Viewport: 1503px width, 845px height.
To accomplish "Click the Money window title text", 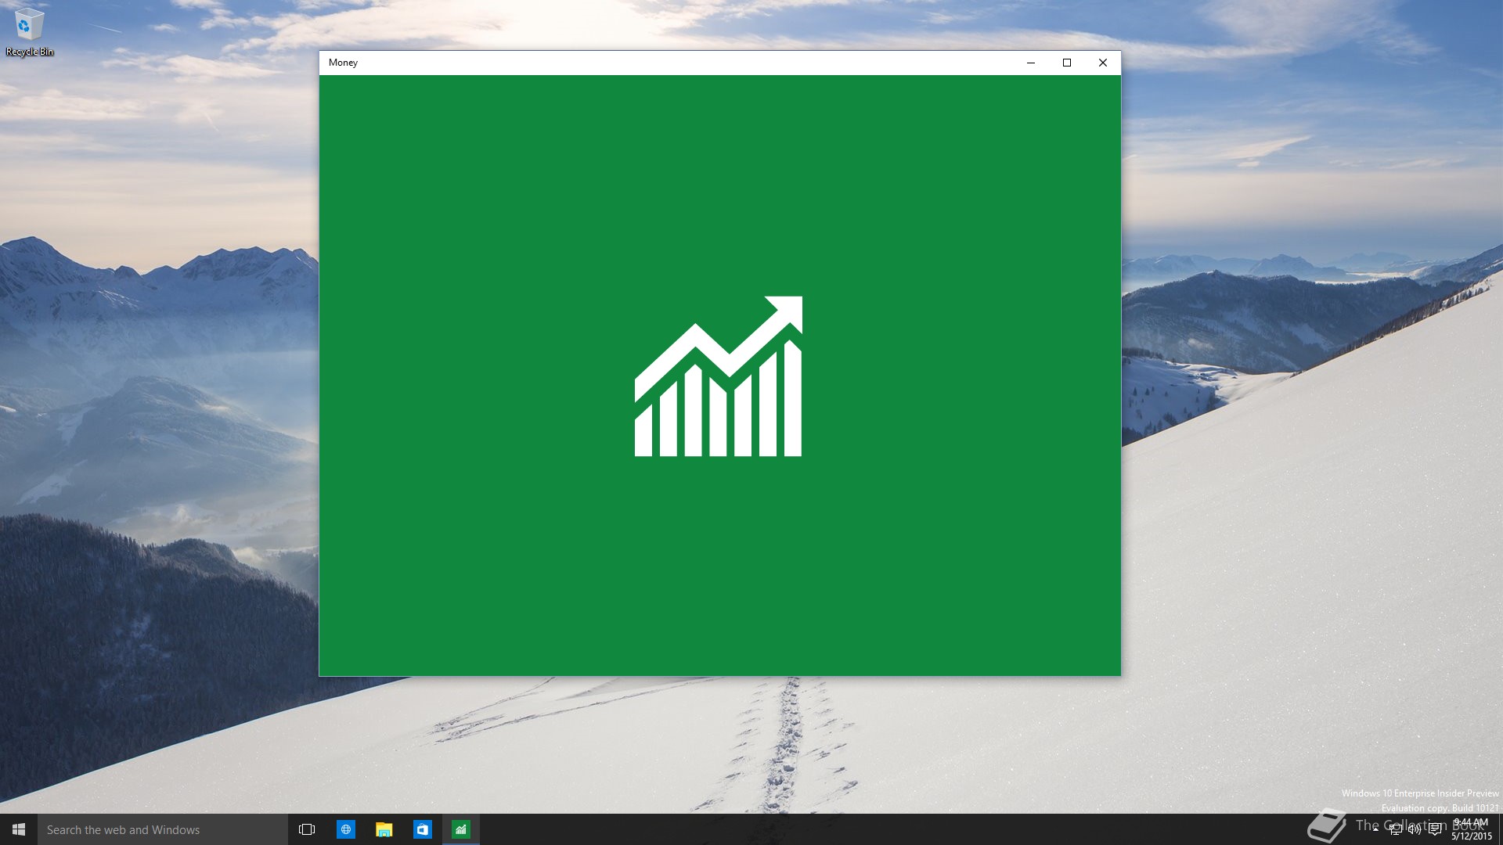I will (x=343, y=63).
